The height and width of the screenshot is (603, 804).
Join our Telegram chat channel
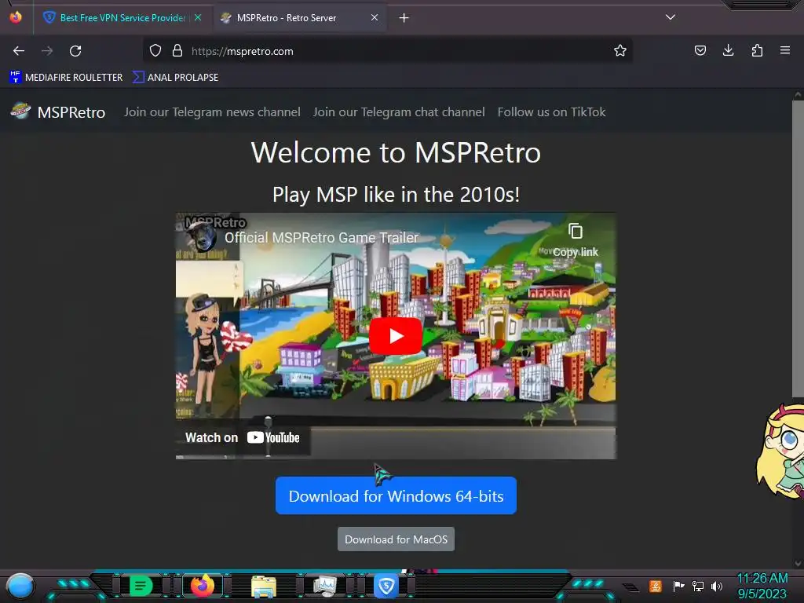[399, 111]
